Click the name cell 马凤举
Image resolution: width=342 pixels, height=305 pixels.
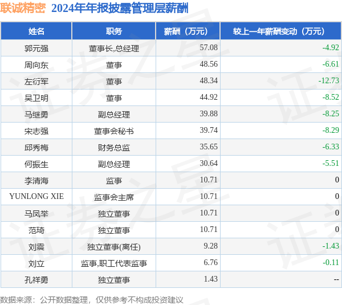(x=36, y=214)
